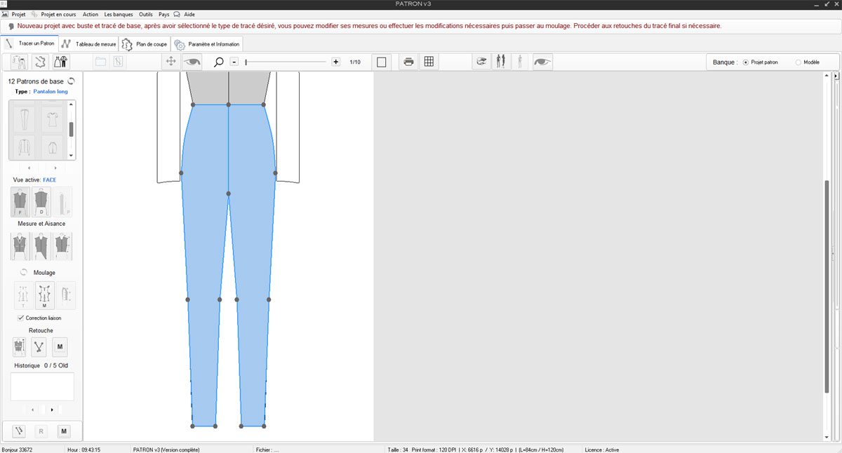842x453 pixels.
Task: Click the two-figure silhouette icon in toolbar
Action: point(500,62)
